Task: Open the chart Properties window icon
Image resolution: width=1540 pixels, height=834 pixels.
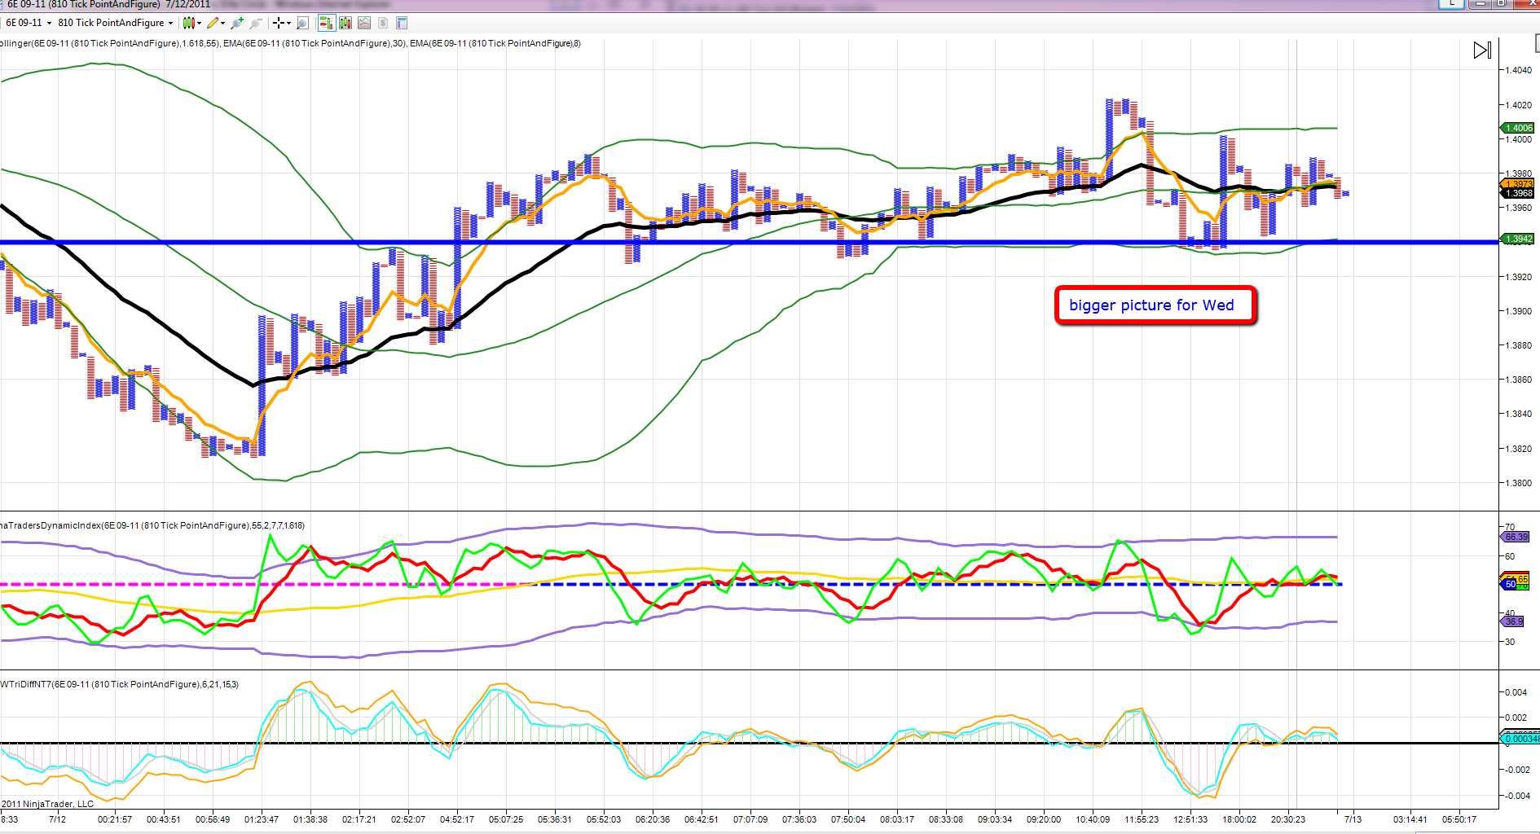Action: [402, 23]
